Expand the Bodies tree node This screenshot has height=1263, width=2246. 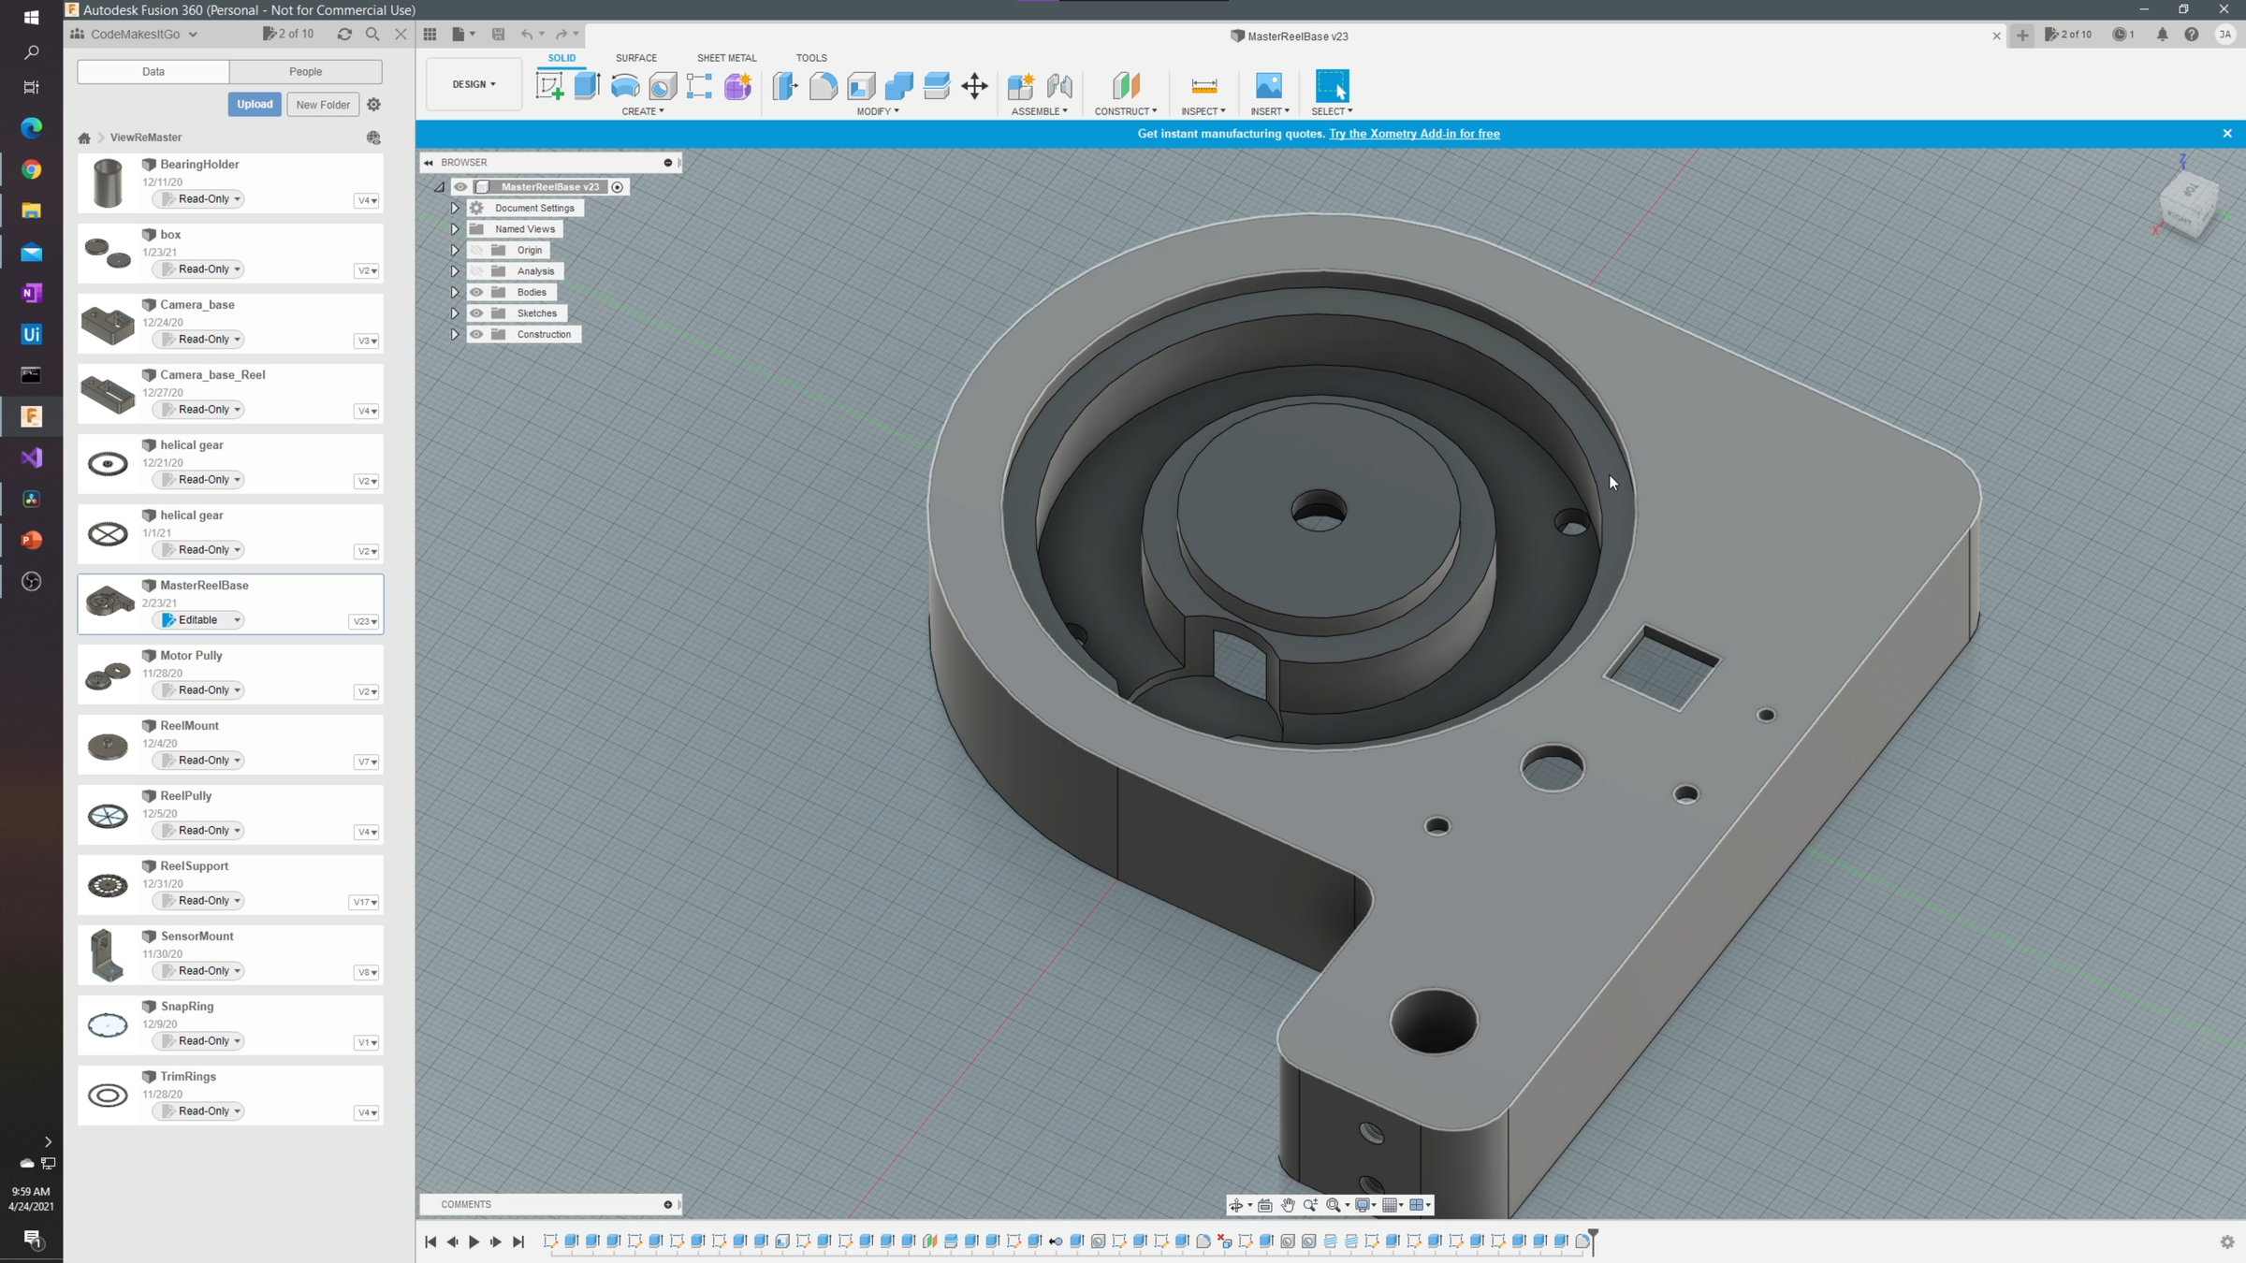[x=455, y=292]
